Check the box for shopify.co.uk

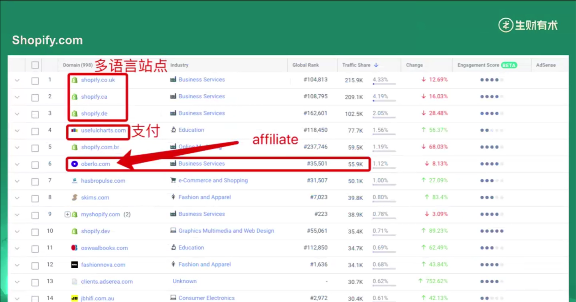[x=35, y=81]
